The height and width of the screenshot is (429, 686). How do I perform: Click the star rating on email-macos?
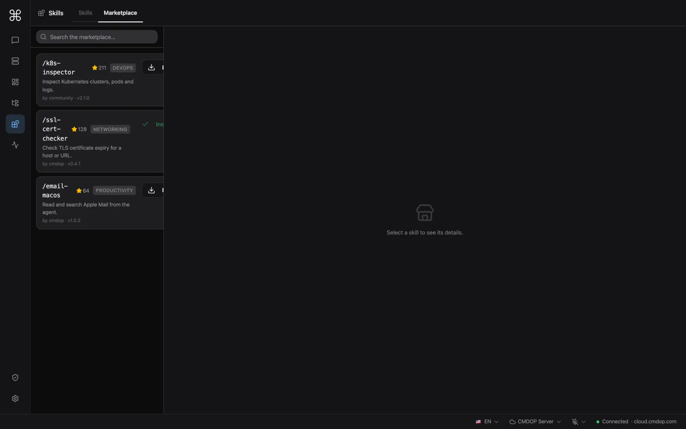(83, 190)
